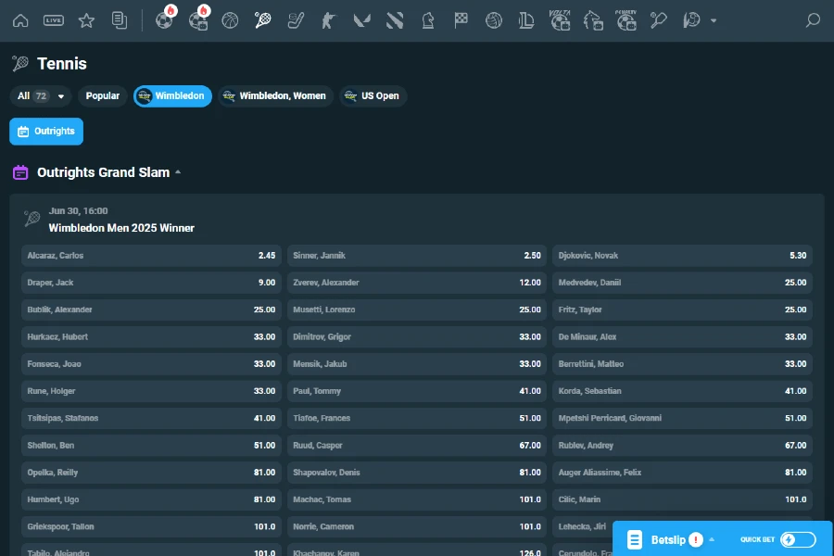Select the tennis racket sport icon
834x556 pixels.
click(263, 20)
